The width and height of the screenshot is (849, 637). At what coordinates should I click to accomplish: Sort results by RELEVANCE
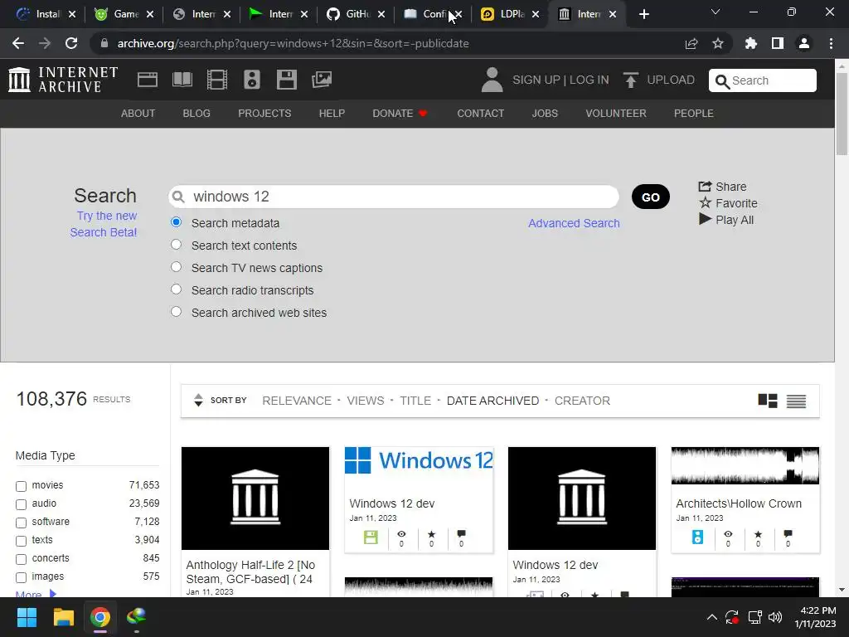(x=297, y=401)
